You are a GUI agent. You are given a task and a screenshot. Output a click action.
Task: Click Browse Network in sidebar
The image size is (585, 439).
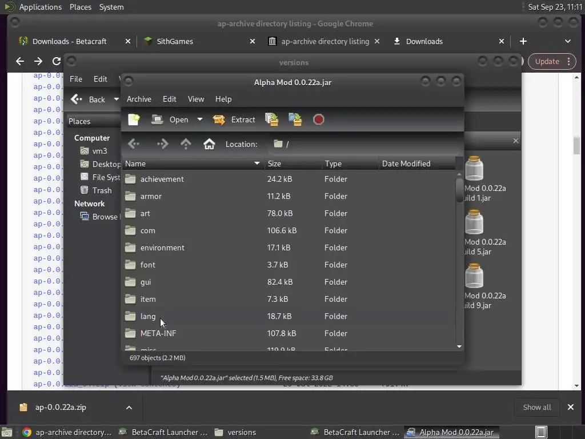pyautogui.click(x=100, y=217)
